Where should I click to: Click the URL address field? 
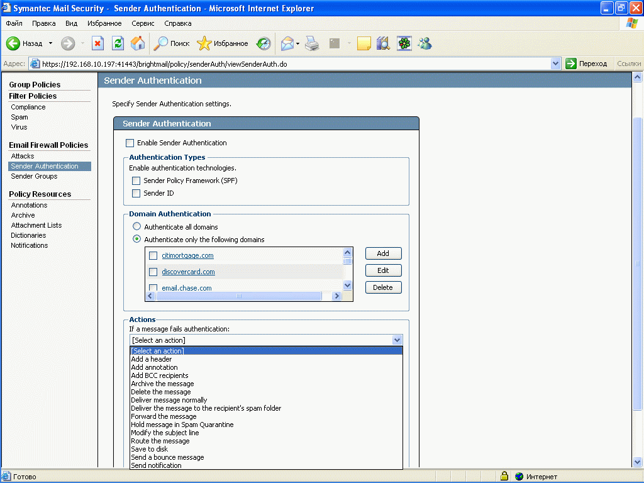tap(295, 64)
